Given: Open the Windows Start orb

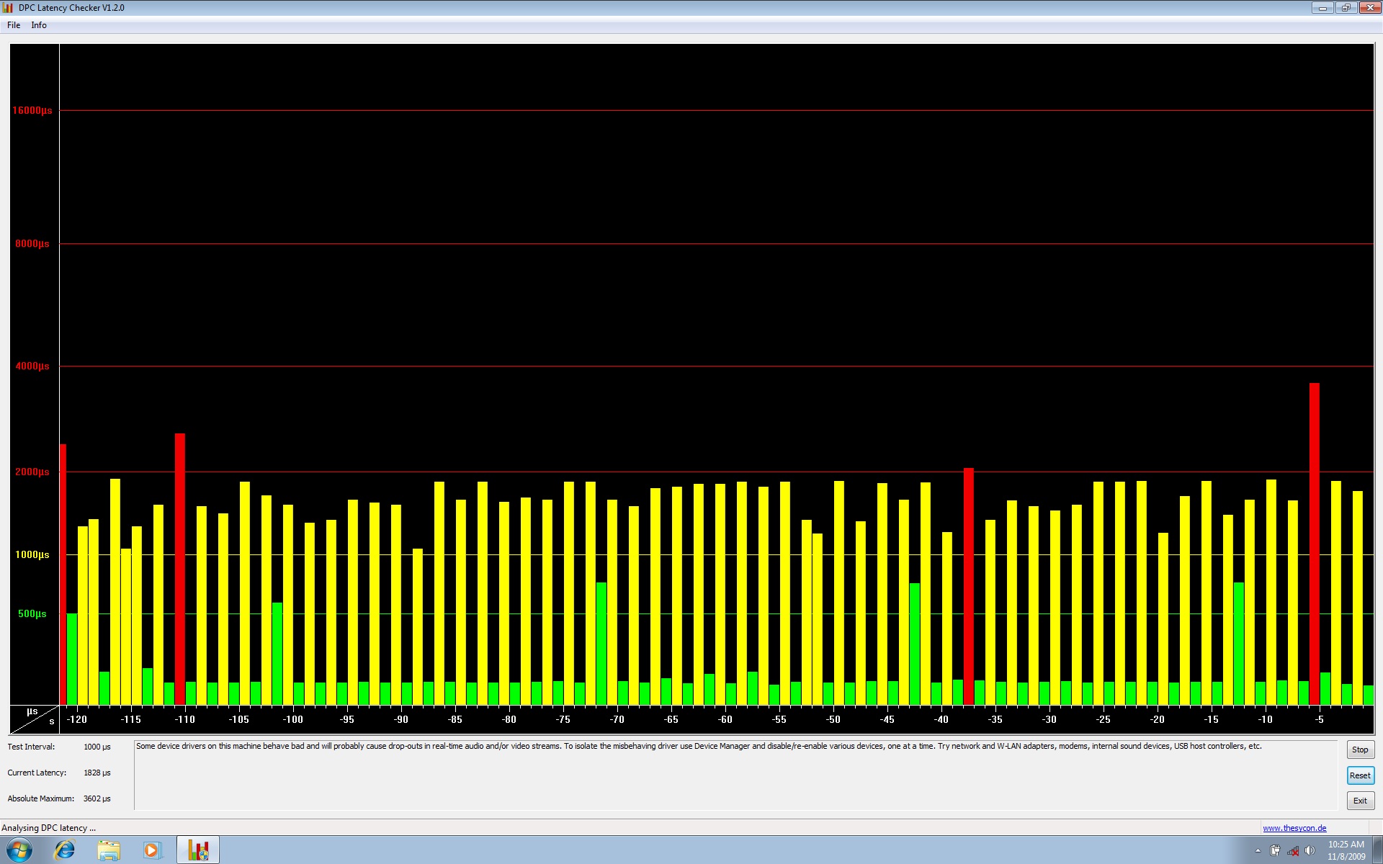Looking at the screenshot, I should 19,850.
